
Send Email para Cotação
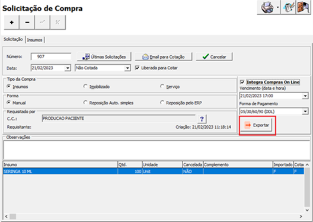pos(164,57)
